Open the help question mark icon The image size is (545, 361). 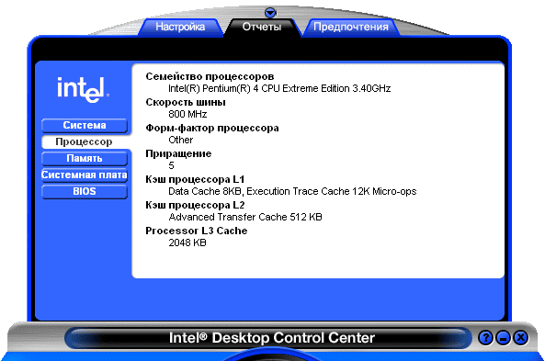tap(485, 337)
